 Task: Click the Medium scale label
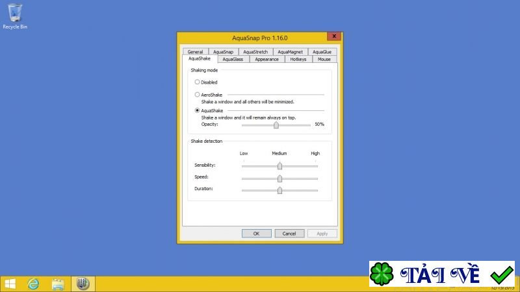(279, 153)
